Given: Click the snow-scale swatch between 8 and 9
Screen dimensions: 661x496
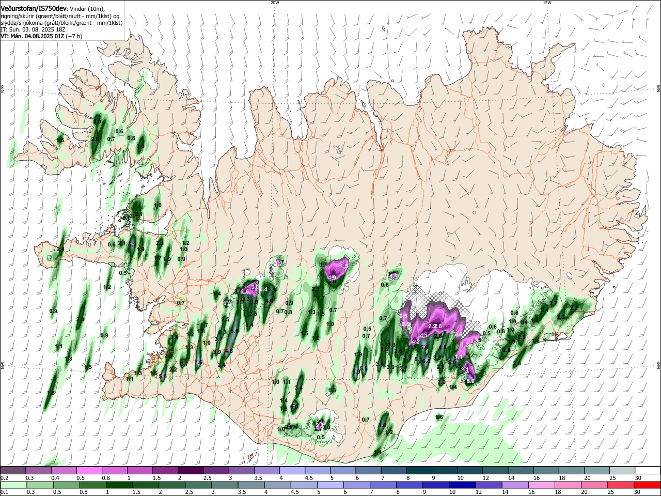Looking at the screenshot, I should click(419, 470).
